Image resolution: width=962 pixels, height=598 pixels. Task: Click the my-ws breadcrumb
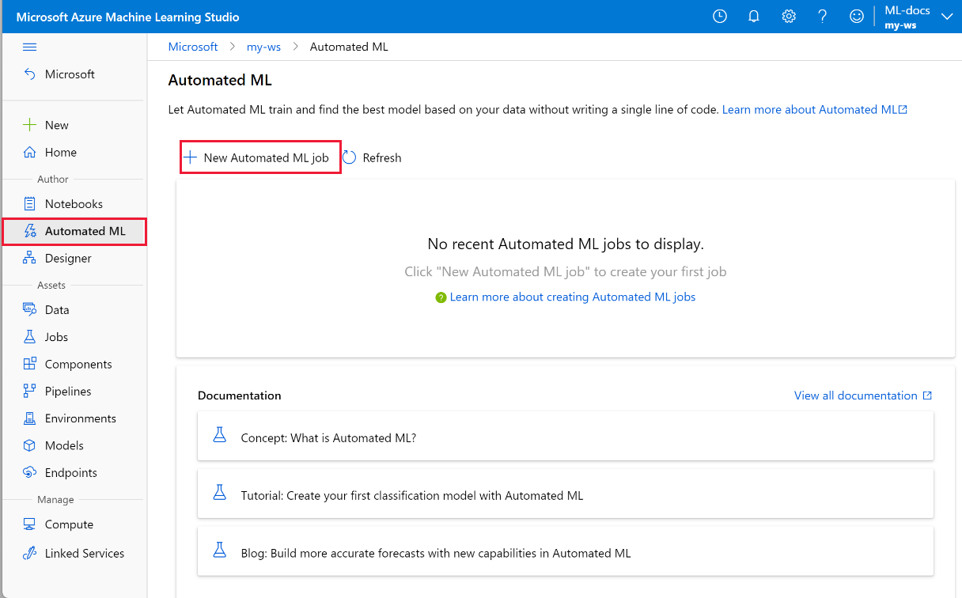point(263,47)
